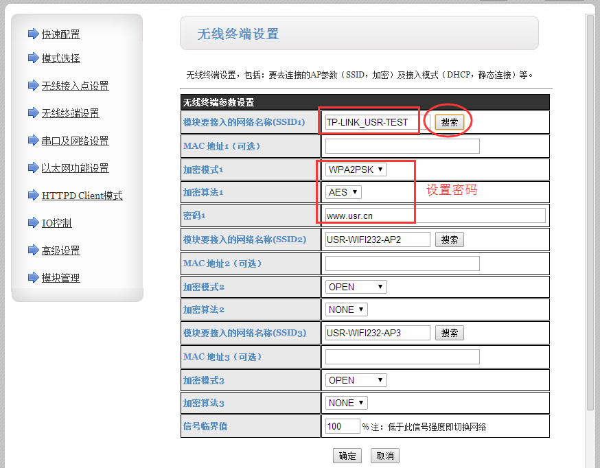The width and height of the screenshot is (600, 468).
Task: Open the 加密模式1 WPA2PSK dropdown
Action: coord(356,169)
